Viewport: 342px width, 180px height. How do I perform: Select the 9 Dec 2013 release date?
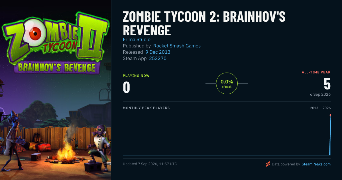[x=158, y=52]
